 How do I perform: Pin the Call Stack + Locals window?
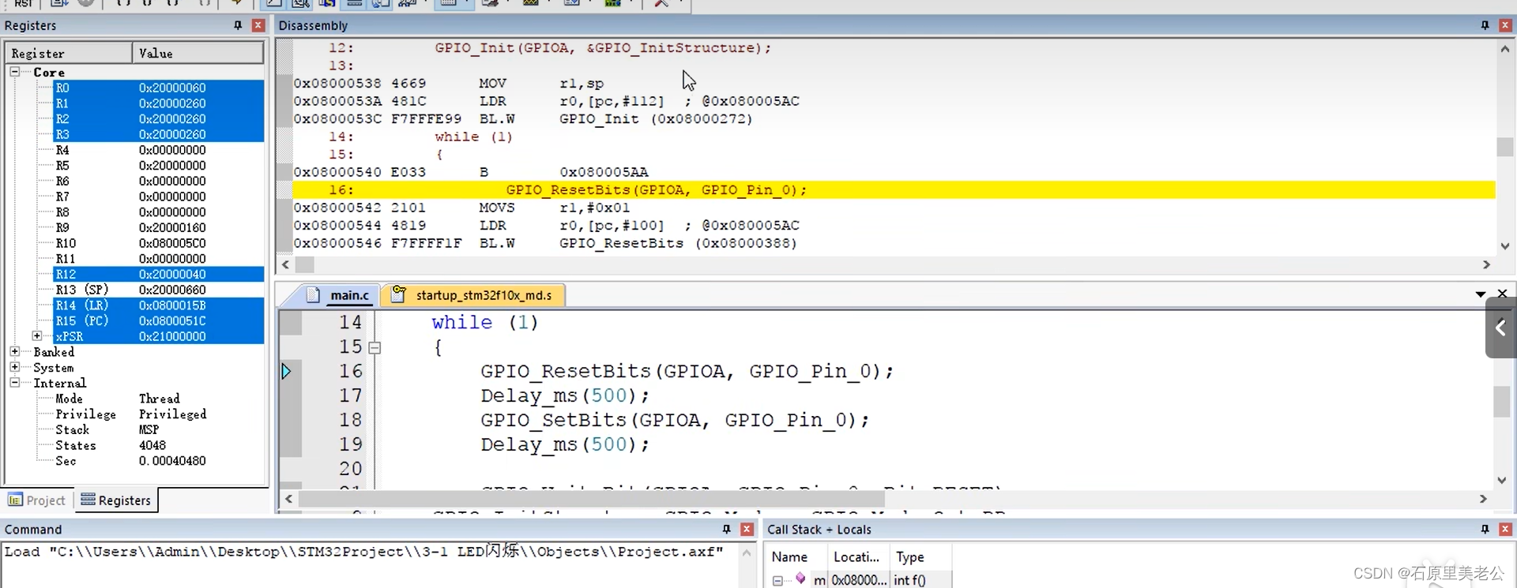click(x=1485, y=529)
